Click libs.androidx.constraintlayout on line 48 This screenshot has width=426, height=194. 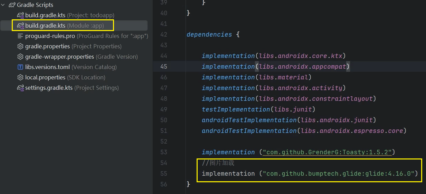click(x=316, y=99)
